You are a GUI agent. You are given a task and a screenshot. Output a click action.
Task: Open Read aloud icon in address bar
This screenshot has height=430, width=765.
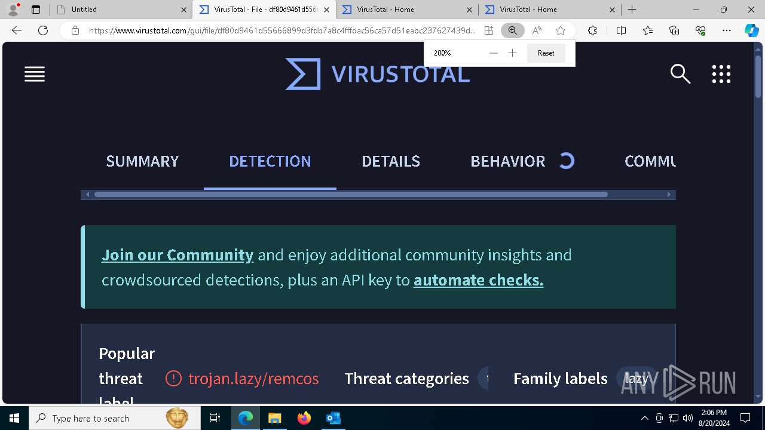point(537,30)
